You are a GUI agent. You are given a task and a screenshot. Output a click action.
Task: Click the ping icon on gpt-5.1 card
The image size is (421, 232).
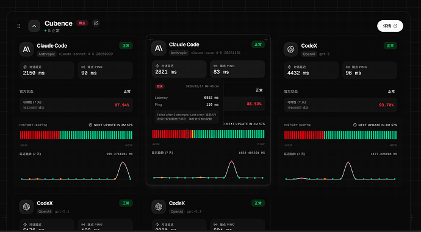tap(83, 225)
